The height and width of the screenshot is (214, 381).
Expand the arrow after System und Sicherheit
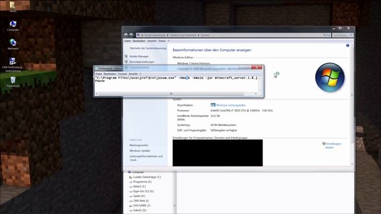coord(198,35)
